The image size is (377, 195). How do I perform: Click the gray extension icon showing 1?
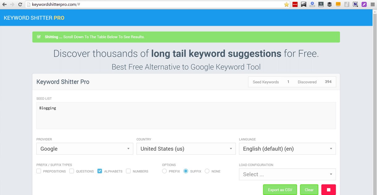(321, 4)
